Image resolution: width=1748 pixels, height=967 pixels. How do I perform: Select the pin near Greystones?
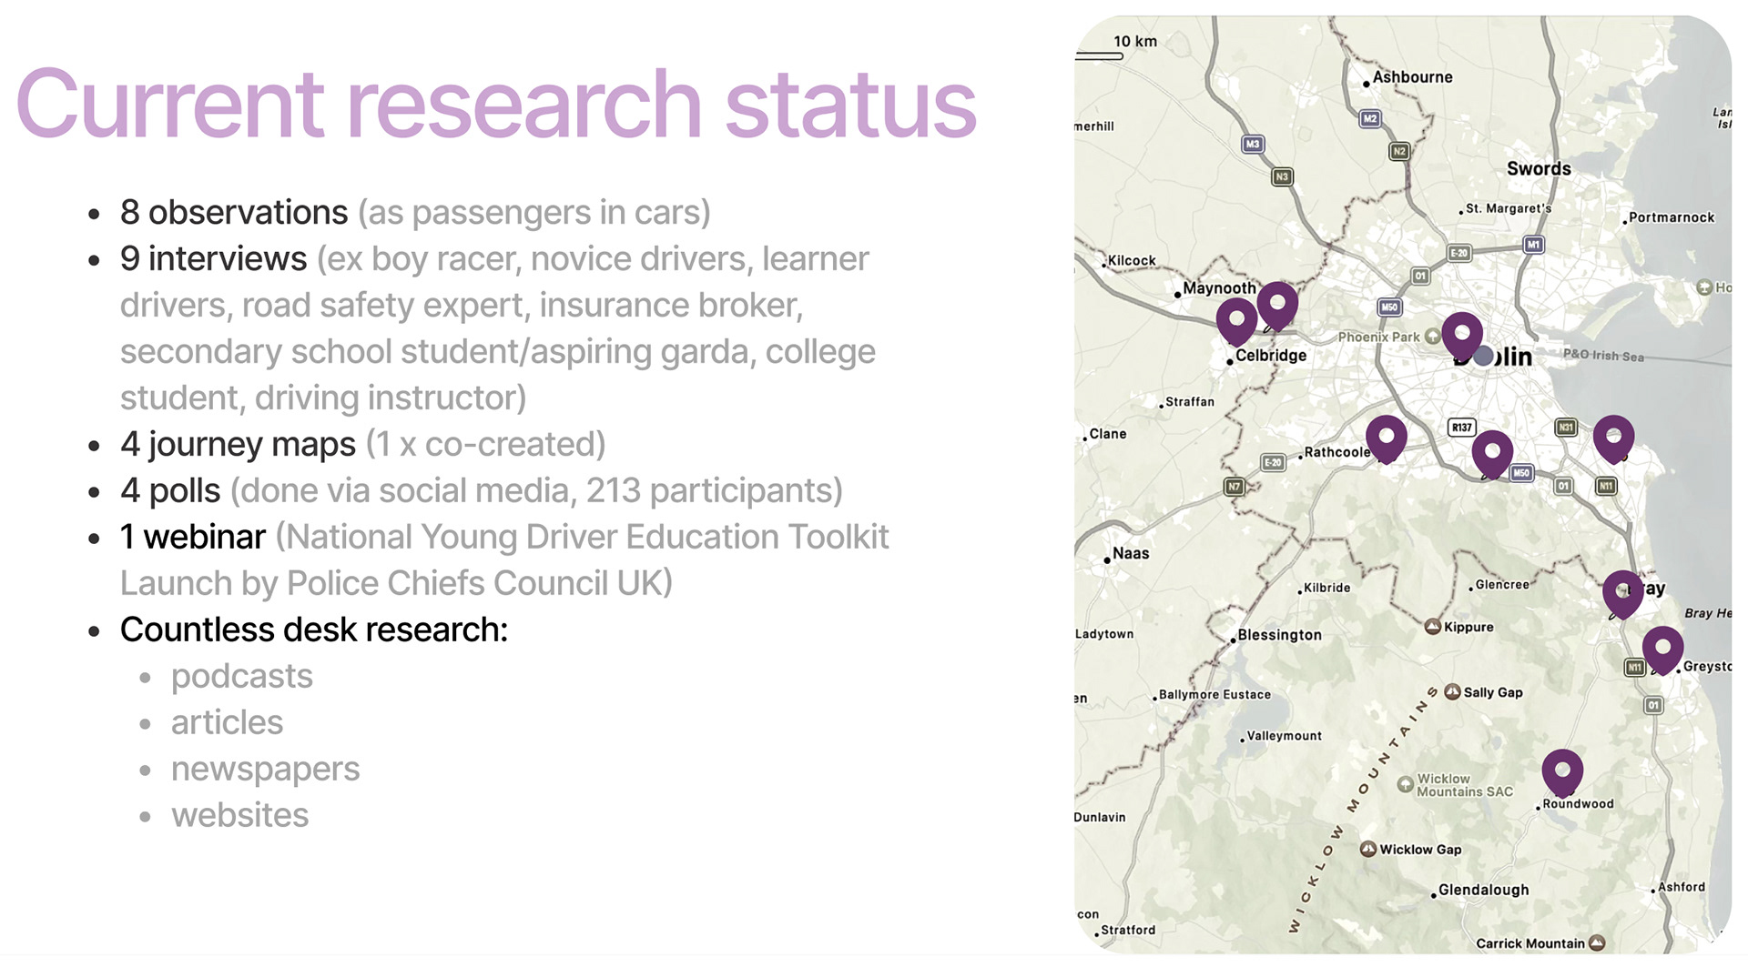point(1662,650)
